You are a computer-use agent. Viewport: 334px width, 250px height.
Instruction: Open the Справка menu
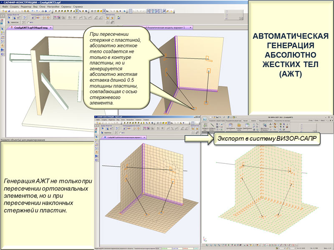point(78,7)
